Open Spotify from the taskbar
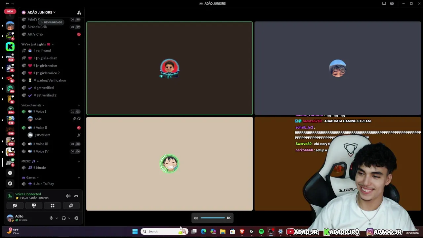The image size is (423, 238). click(261, 232)
